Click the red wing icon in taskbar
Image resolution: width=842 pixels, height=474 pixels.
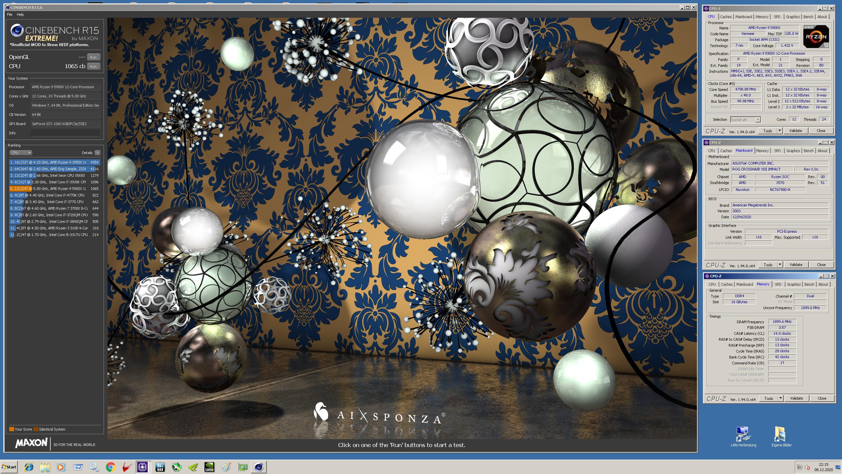tap(127, 467)
